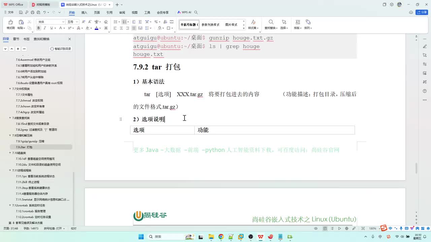Image resolution: width=431 pixels, height=242 pixels.
Task: Open font color dropdown arrow
Action: (x=100, y=28)
